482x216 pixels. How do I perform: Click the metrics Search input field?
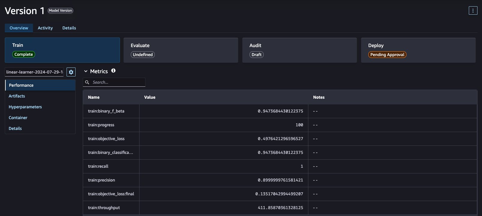[x=114, y=82]
